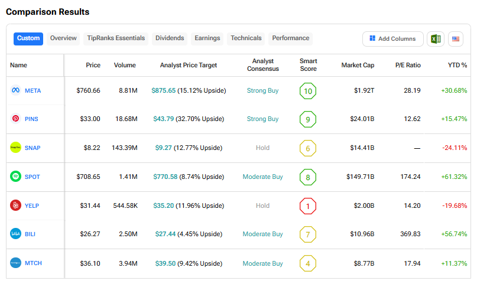Sort by Analyst Consensus column header
477x284 pixels.
pyautogui.click(x=263, y=65)
